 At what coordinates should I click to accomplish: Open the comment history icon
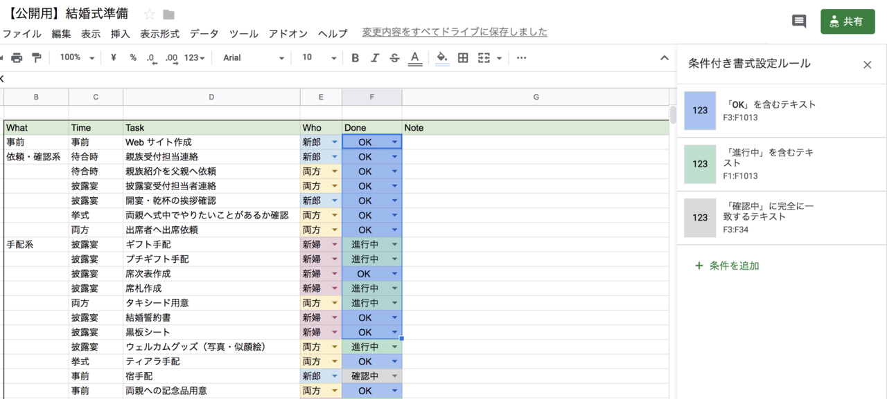[798, 21]
